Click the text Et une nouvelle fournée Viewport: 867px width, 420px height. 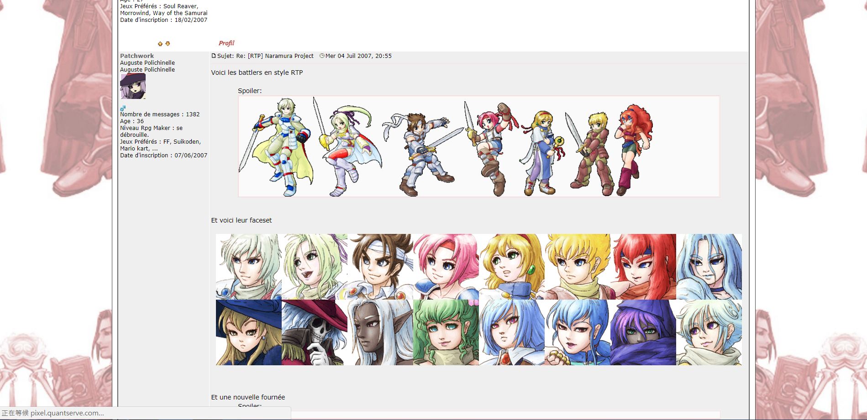tap(248, 397)
